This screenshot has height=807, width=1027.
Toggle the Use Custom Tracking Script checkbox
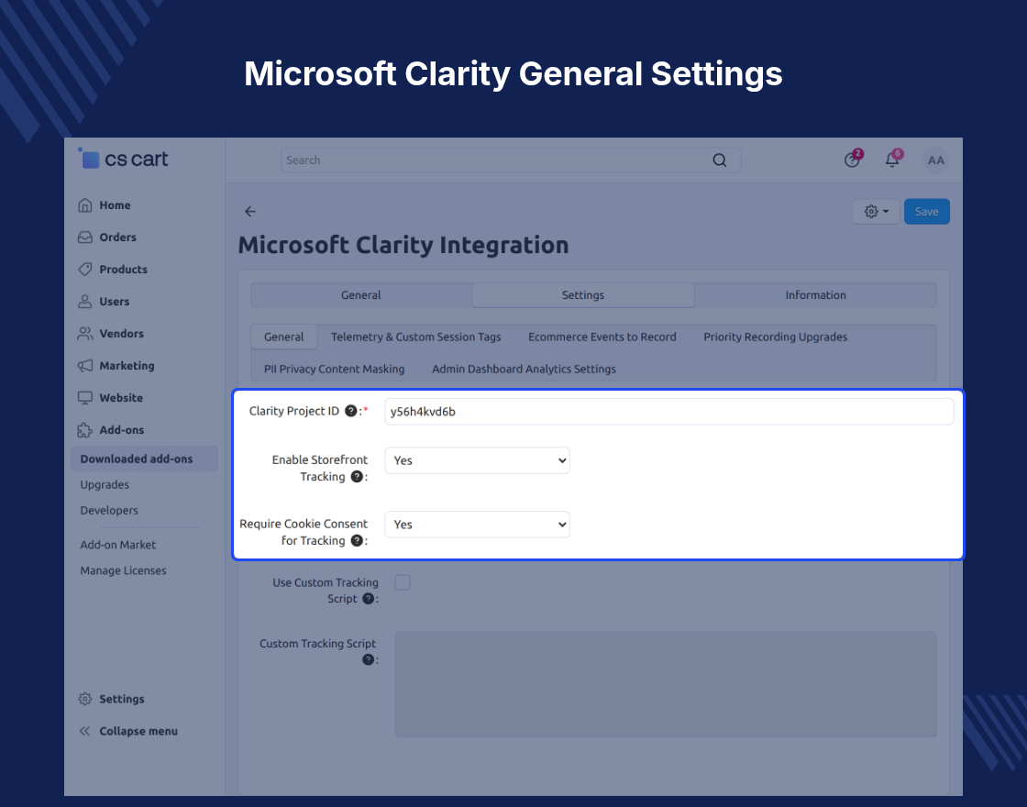[403, 582]
